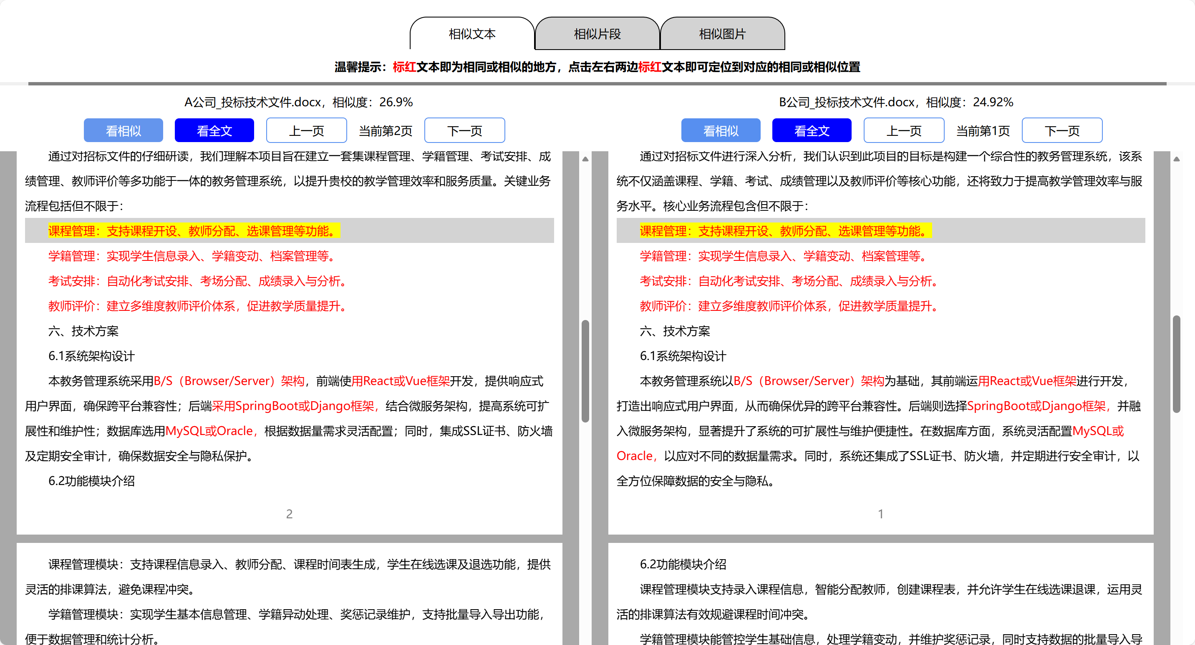Viewport: 1195px width, 645px height.
Task: Click red SpringBoot或Django框架 text in left document
Action: [x=304, y=406]
